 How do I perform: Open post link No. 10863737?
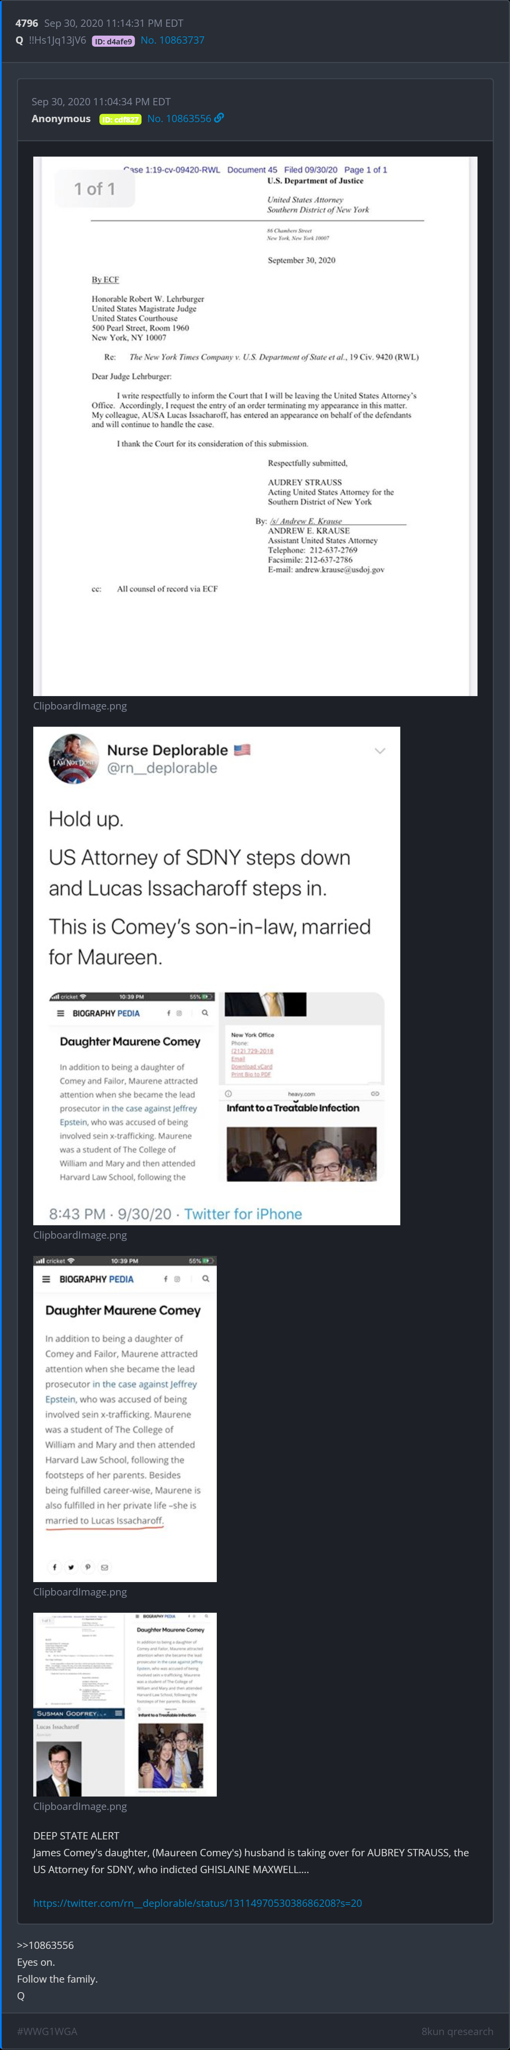click(x=172, y=40)
